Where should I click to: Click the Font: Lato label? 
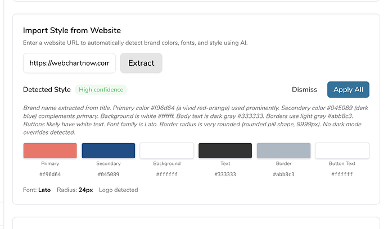tap(37, 190)
